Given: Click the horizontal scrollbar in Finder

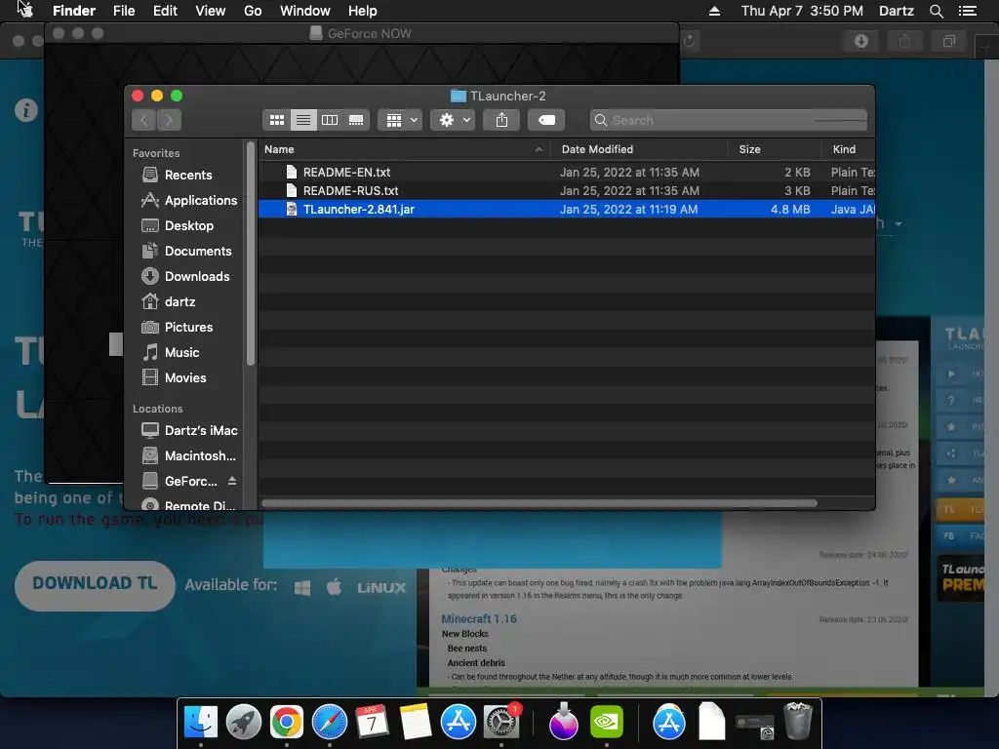Looking at the screenshot, I should pos(539,503).
